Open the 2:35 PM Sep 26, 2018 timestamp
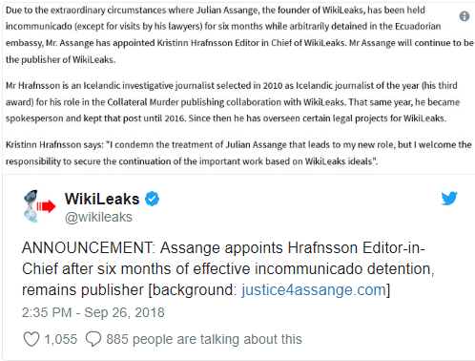Image resolution: width=475 pixels, height=361 pixels. 93,312
